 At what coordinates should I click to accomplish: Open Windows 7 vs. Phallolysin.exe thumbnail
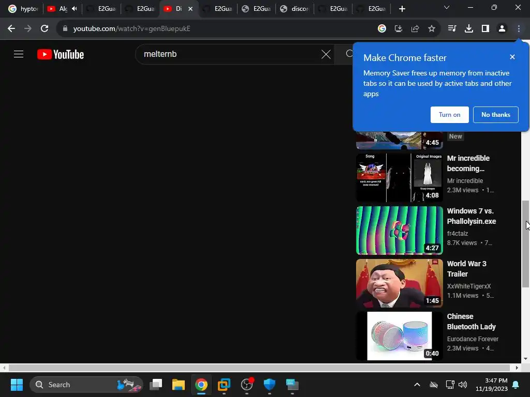click(x=399, y=231)
